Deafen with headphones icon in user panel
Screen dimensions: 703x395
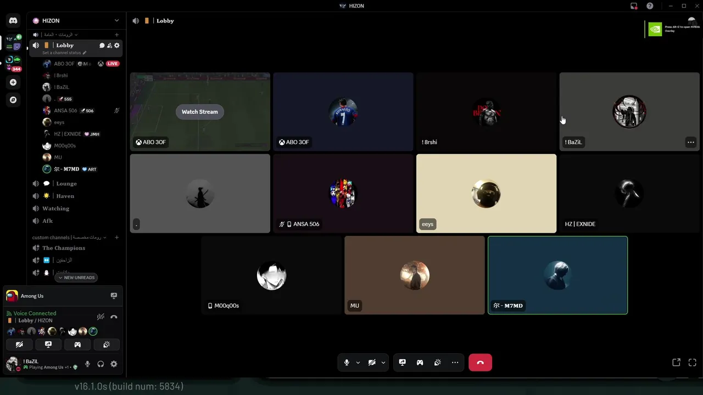(x=101, y=364)
